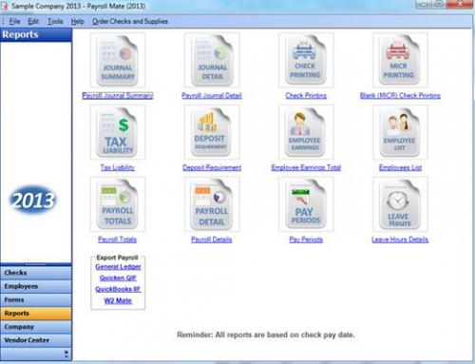Open the Journal Detail report icon

212,61
